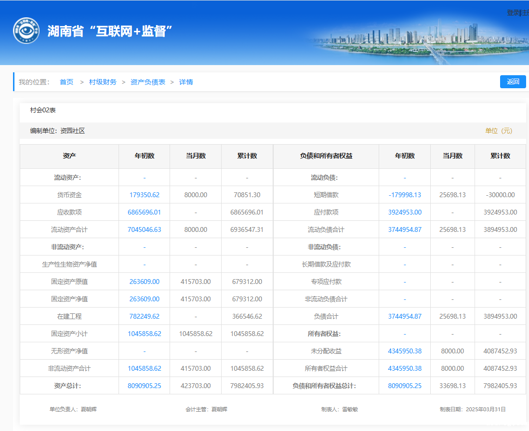Image resolution: width=529 pixels, height=431 pixels.
Task: Click the site title 湖南省“互联网+监督”
Action: click(110, 31)
